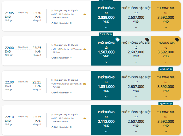Expand Phổ Thông fare 2.339.000 for 21:05 flight
Screen dimensions: 183x136
pyautogui.click(x=106, y=28)
